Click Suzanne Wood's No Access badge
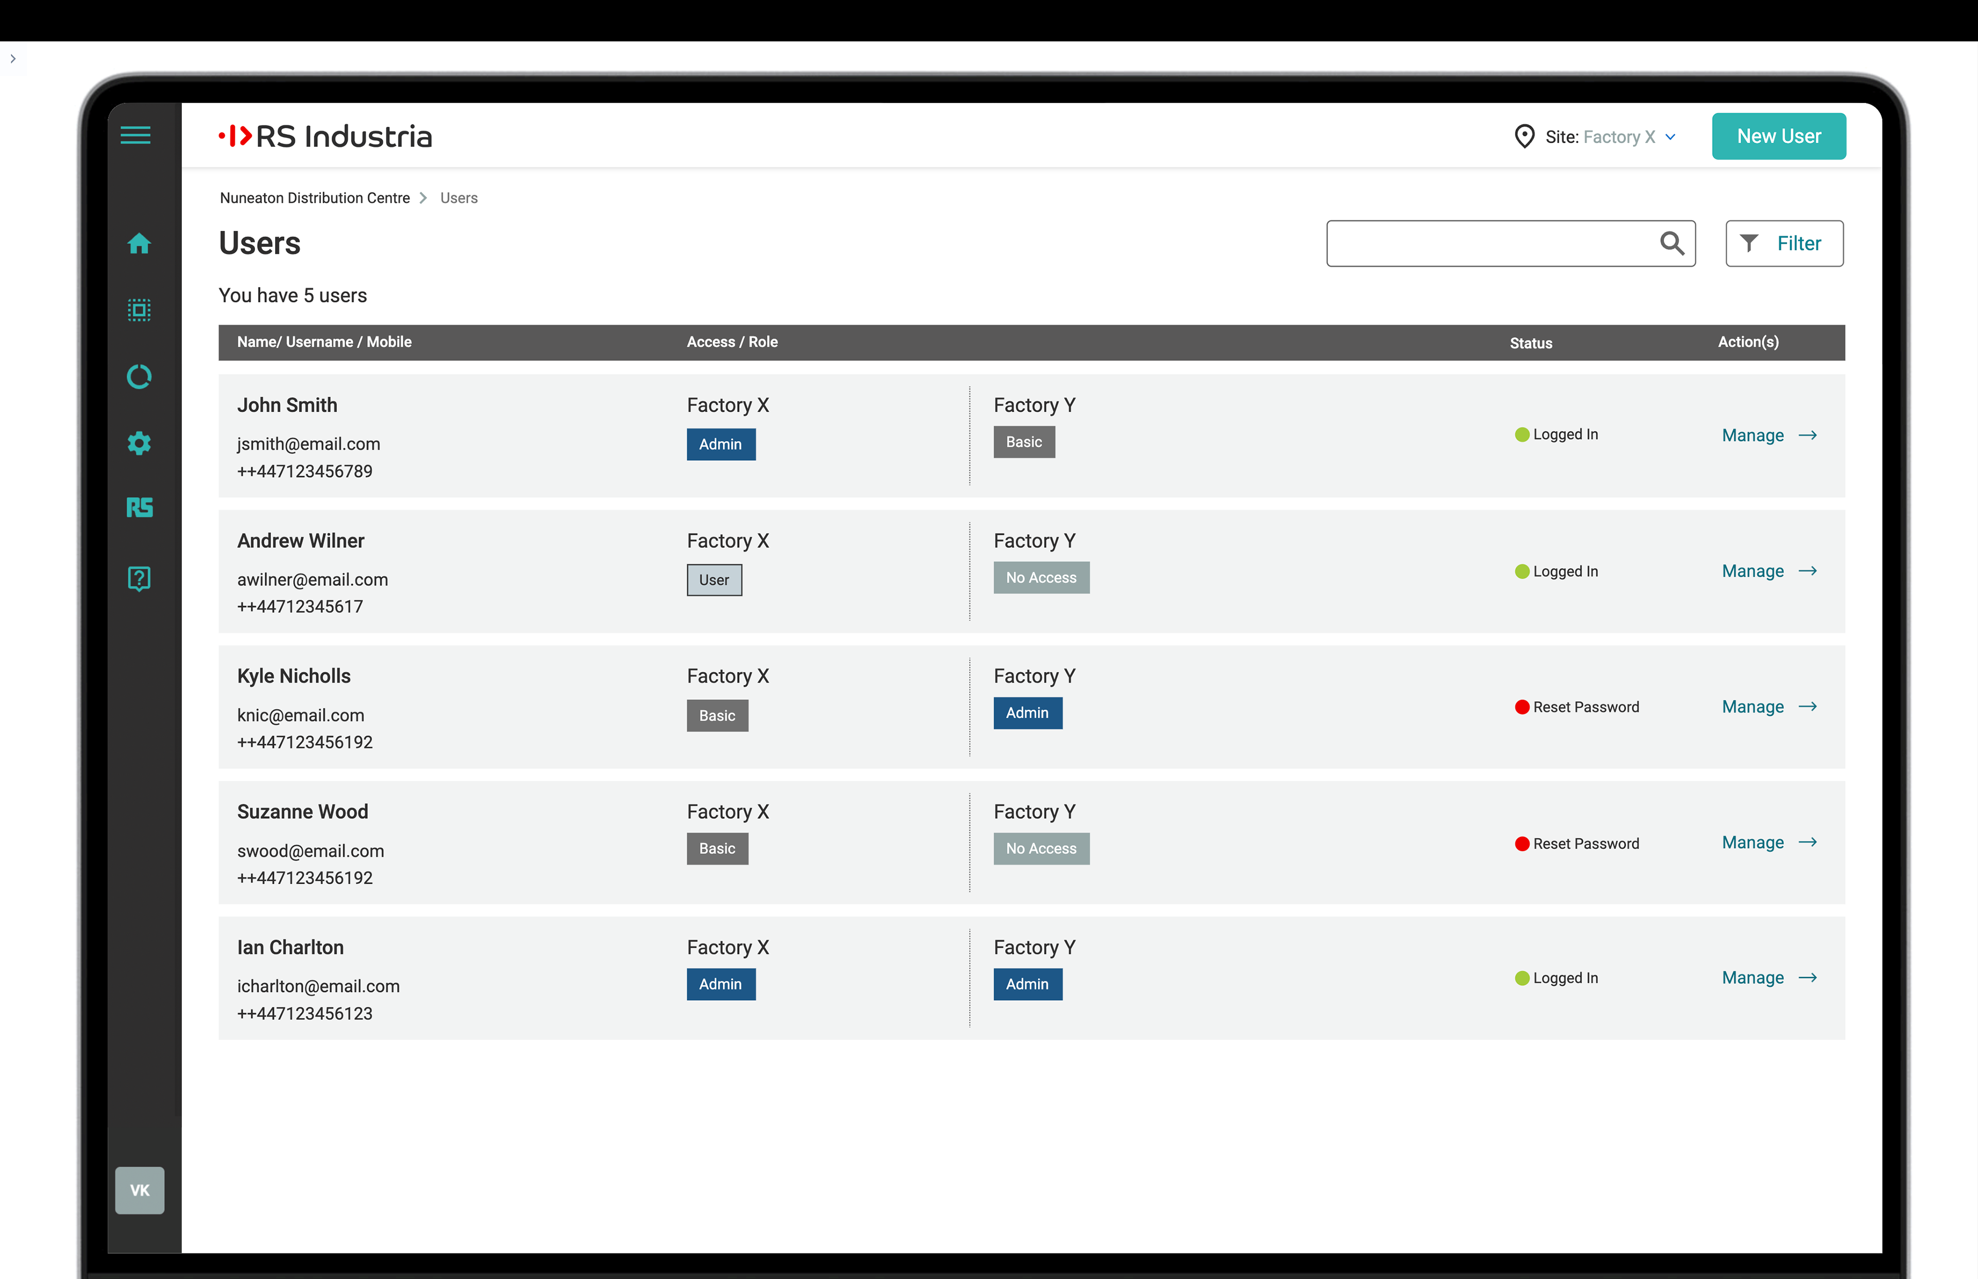Viewport: 1978px width, 1279px height. pyautogui.click(x=1041, y=849)
